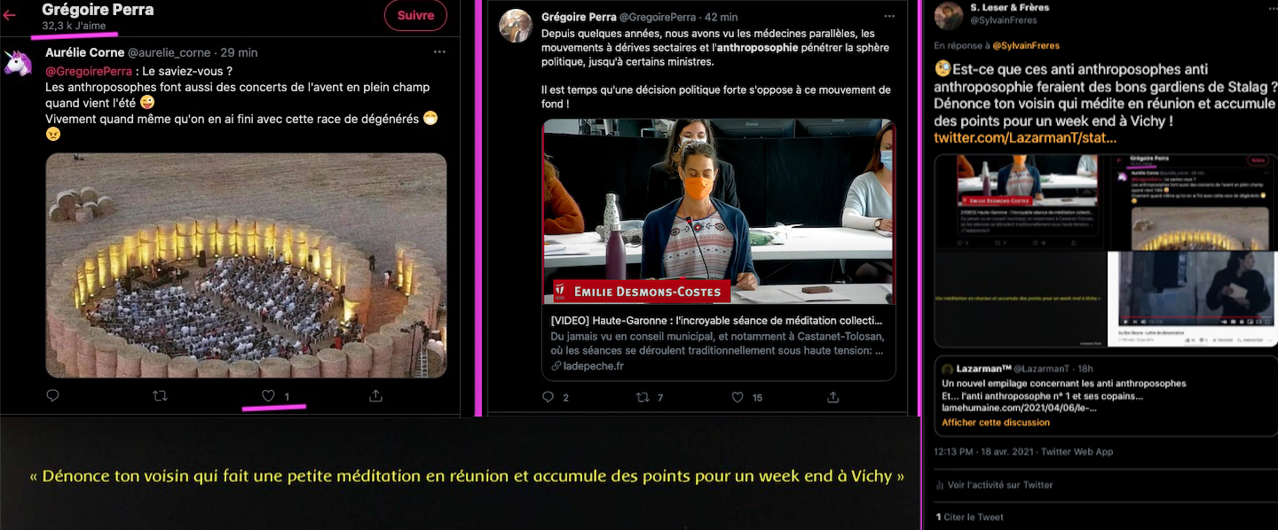The width and height of the screenshot is (1278, 530).
Task: Retweet Aurélie Corne's tweet
Action: click(x=161, y=395)
